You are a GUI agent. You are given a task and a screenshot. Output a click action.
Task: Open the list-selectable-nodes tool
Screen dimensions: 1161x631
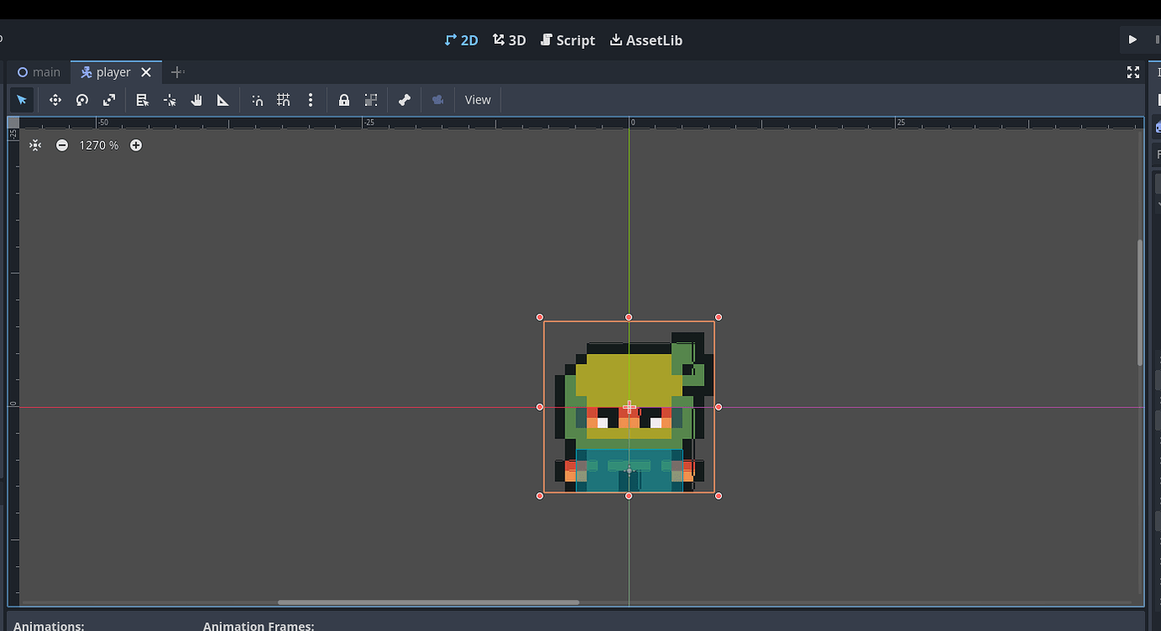click(x=142, y=100)
